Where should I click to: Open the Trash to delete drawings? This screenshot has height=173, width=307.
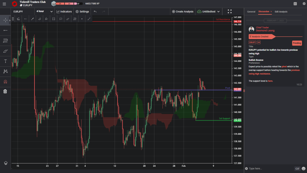click(5, 91)
